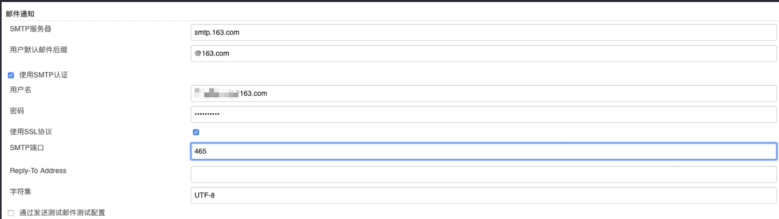Viewport: 779px width, 219px height.
Task: Click into the 密码 password field
Action: coord(483,114)
